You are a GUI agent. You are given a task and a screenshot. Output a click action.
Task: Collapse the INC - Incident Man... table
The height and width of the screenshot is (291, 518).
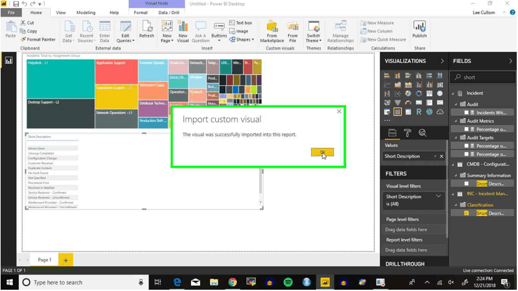(453, 194)
